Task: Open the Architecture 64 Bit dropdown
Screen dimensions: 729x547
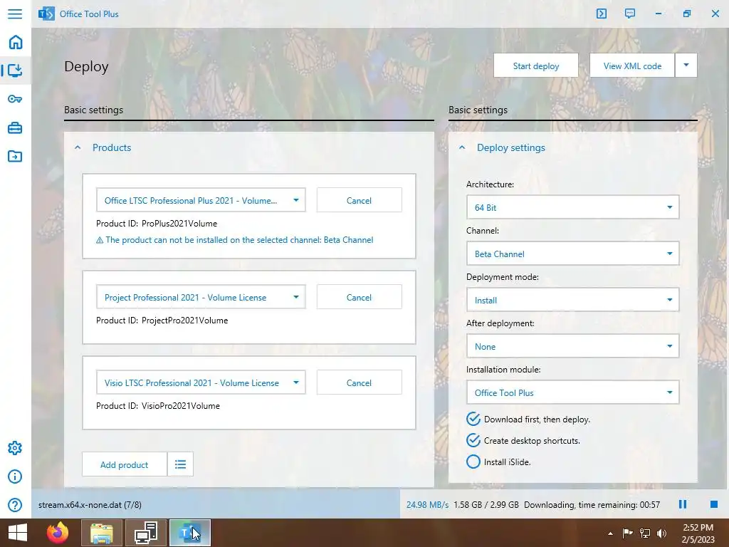Action: click(x=573, y=207)
